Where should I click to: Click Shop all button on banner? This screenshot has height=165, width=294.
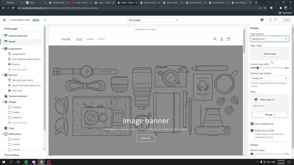tap(146, 138)
